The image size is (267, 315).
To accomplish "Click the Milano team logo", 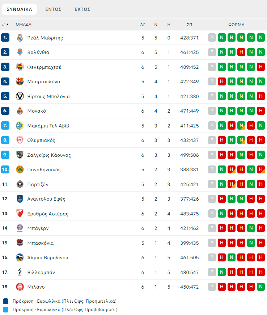I will (20, 287).
